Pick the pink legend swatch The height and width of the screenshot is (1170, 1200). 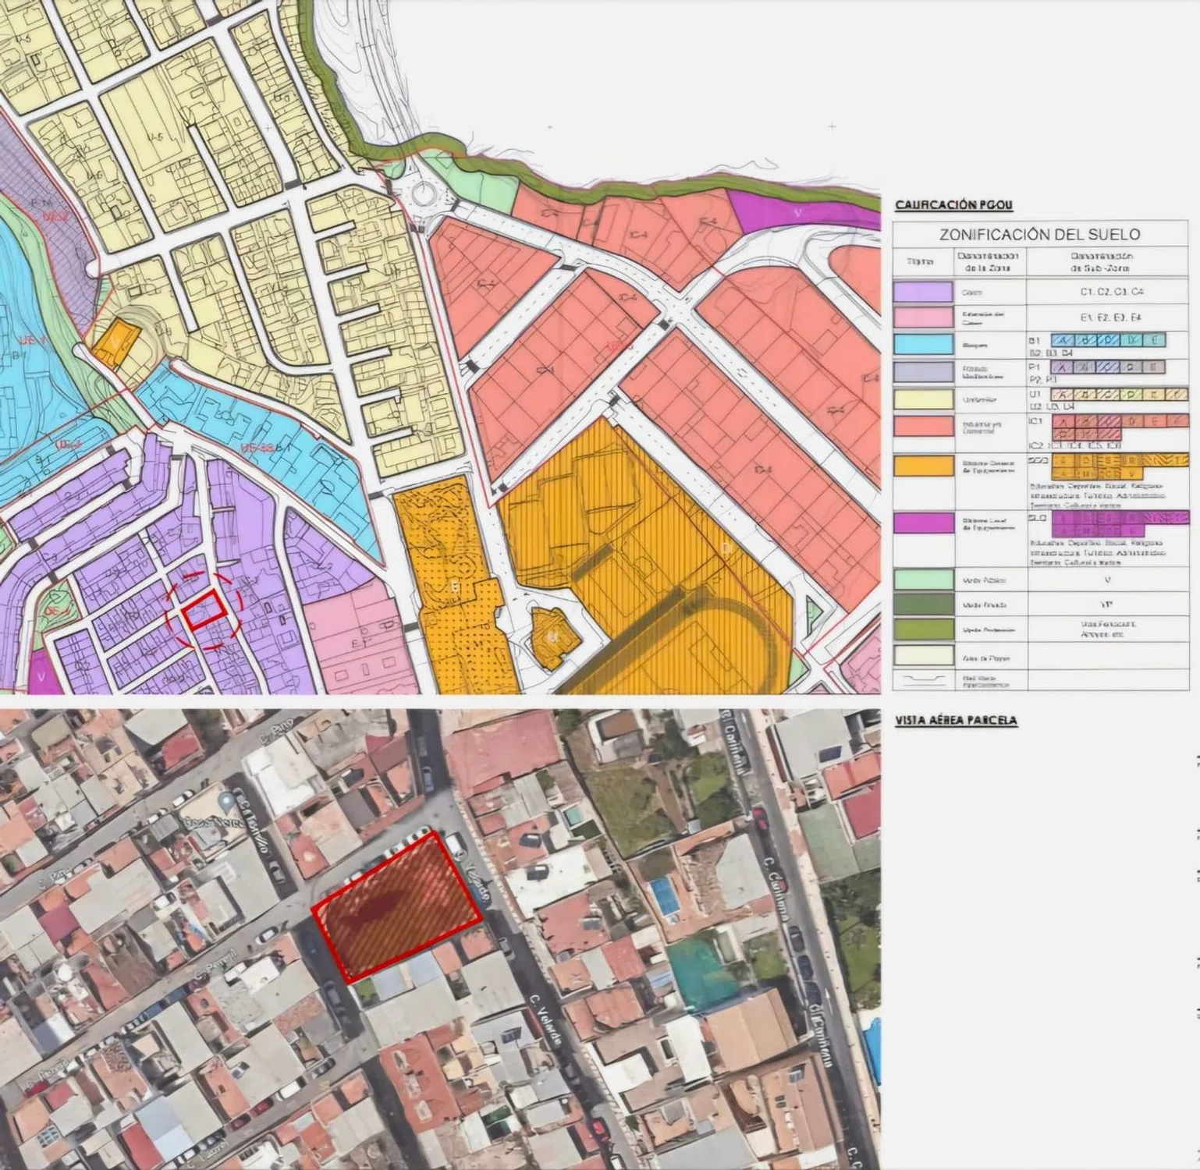click(923, 317)
